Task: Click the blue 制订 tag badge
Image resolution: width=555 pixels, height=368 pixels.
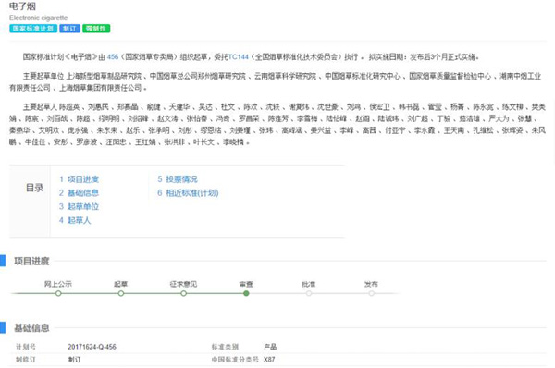Action: [69, 29]
